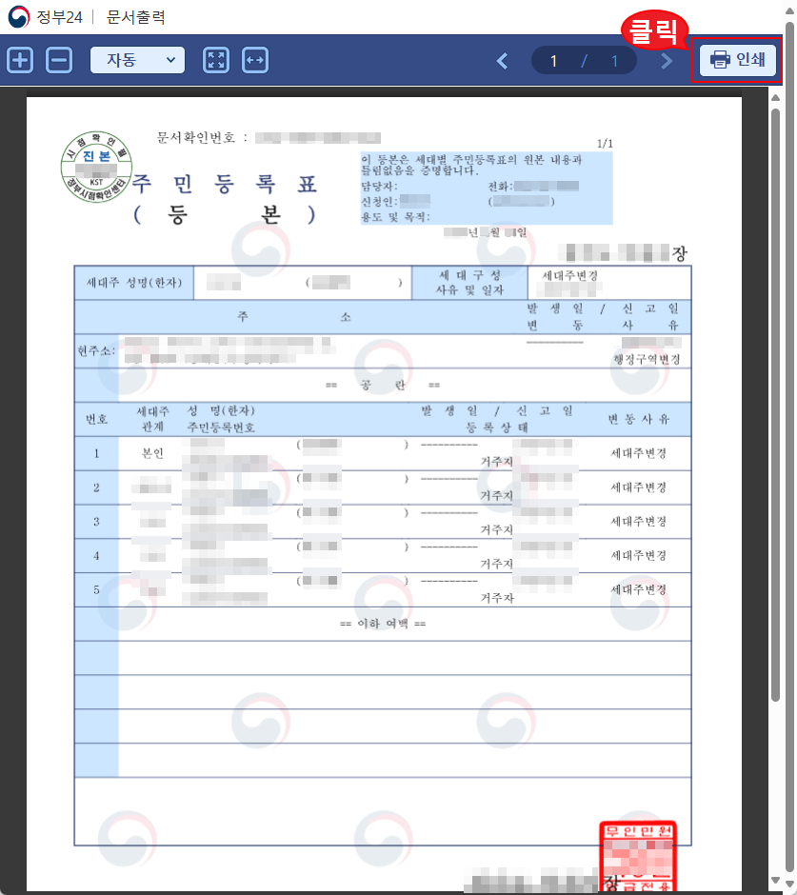Click the 번호 column header
This screenshot has height=895, width=797.
(x=96, y=420)
